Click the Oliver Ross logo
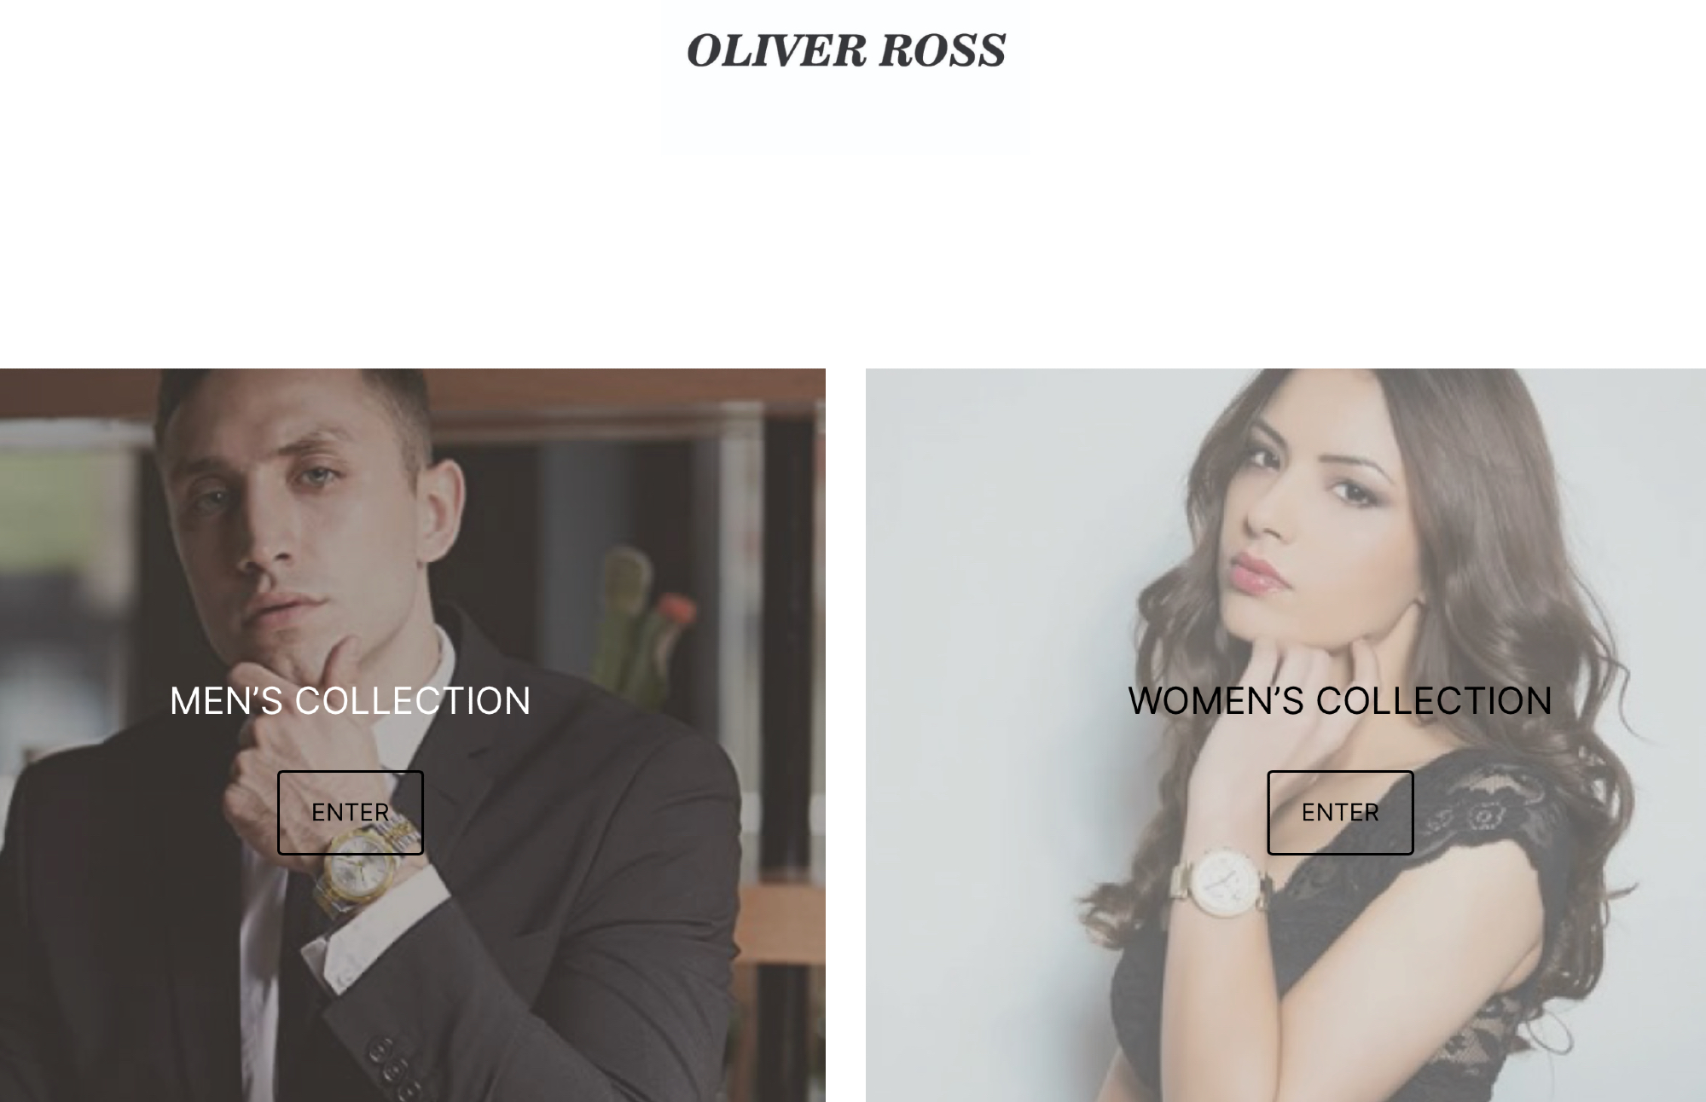 pos(846,49)
